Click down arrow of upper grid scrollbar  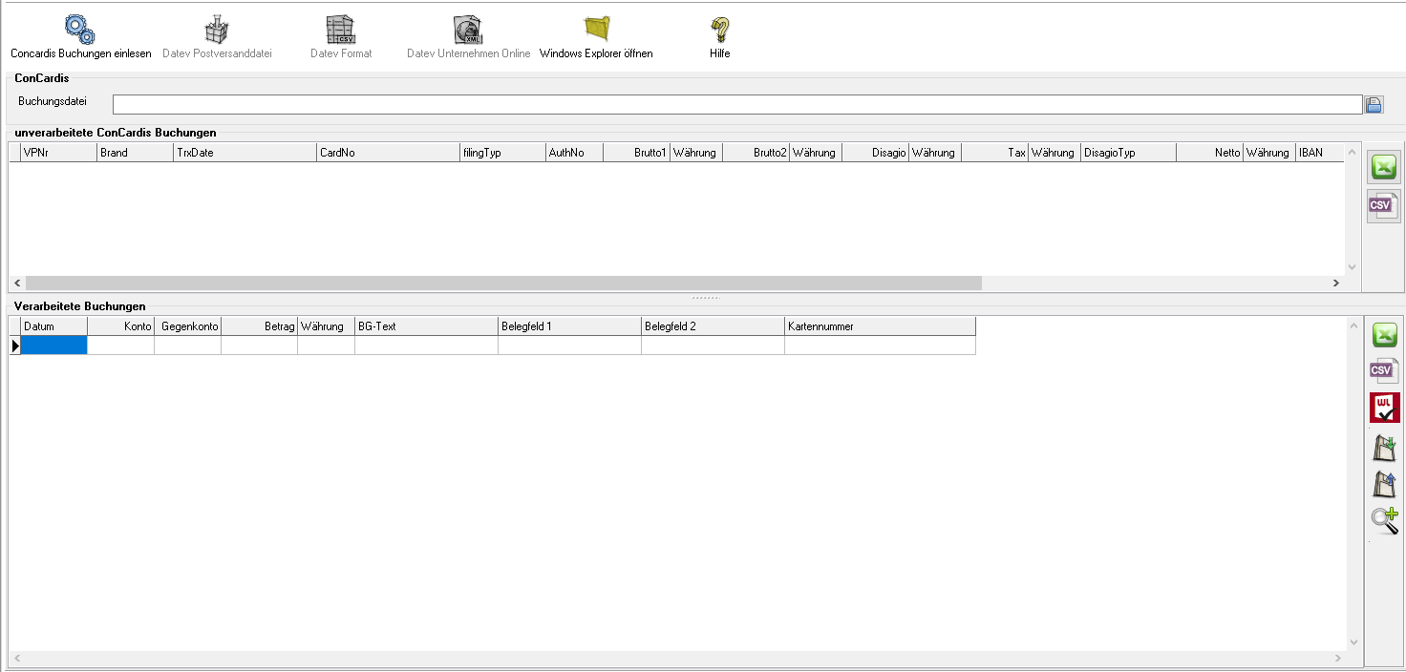[1352, 267]
